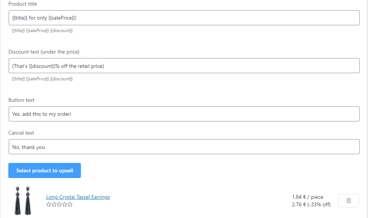
Task: Click {{title}} hint under Product title
Action: point(18,31)
